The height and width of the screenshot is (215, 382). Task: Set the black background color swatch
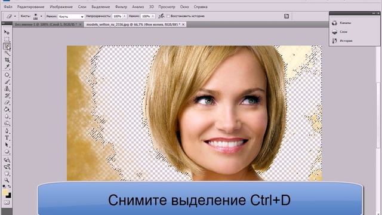[9, 196]
